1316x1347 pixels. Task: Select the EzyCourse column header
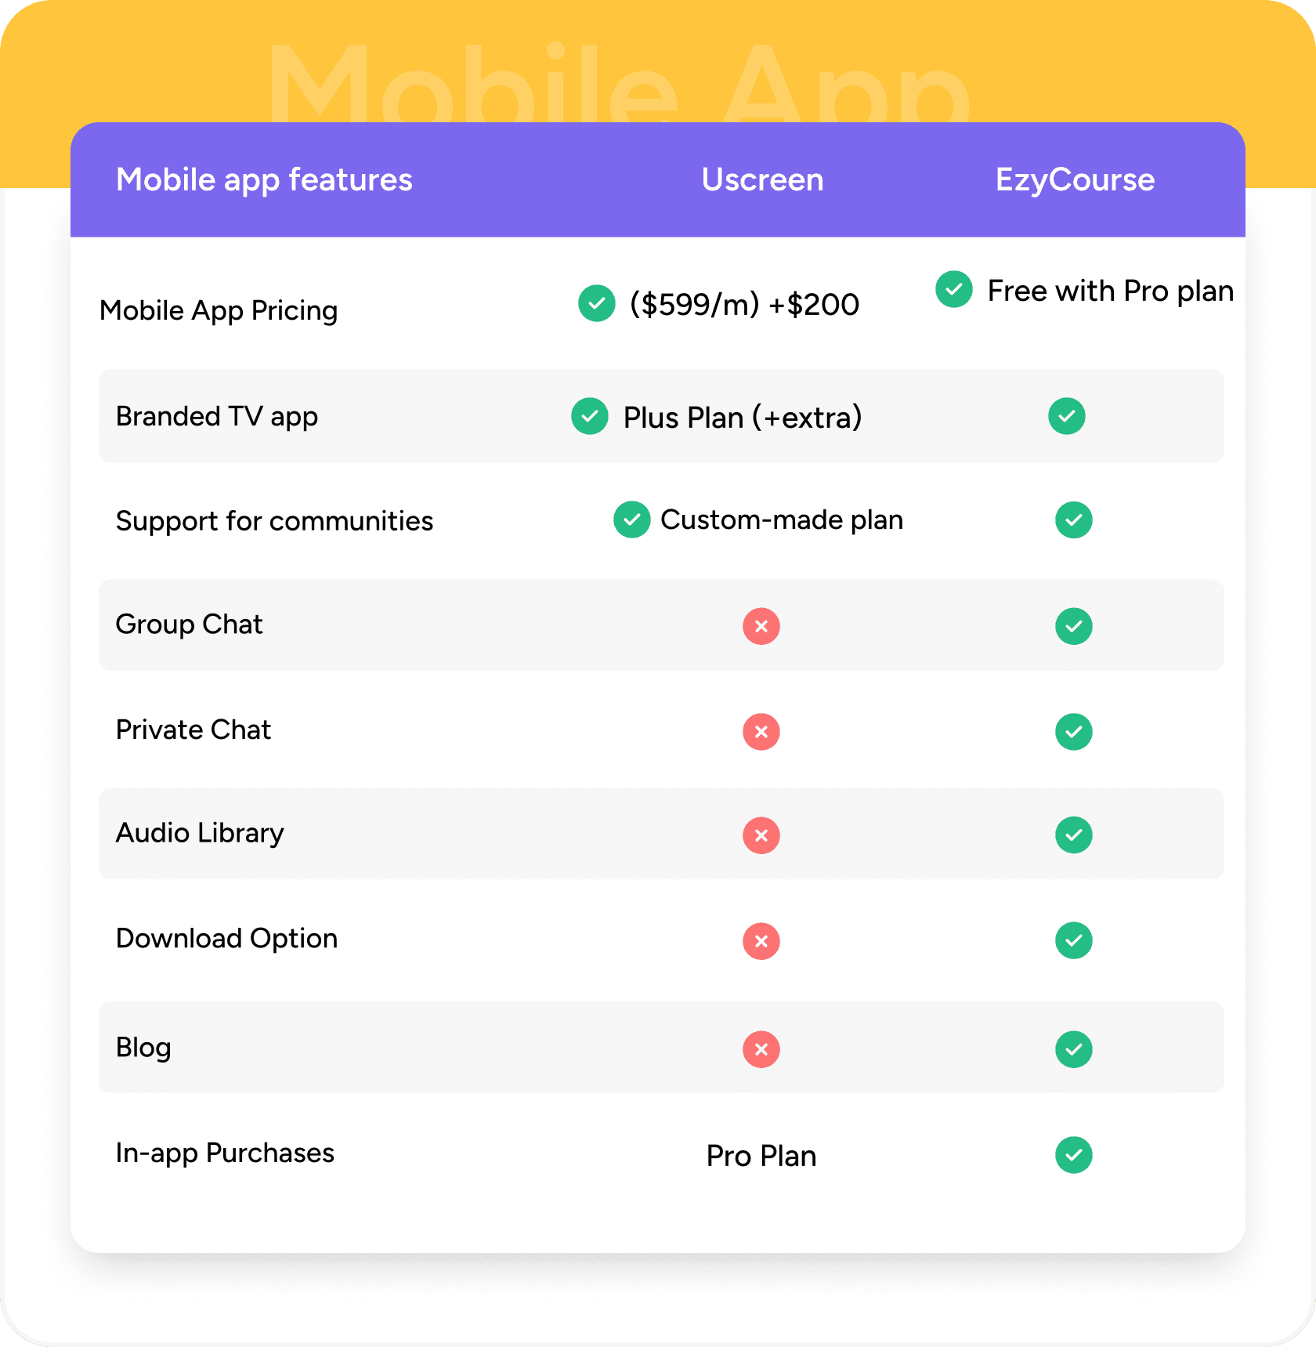1075,180
